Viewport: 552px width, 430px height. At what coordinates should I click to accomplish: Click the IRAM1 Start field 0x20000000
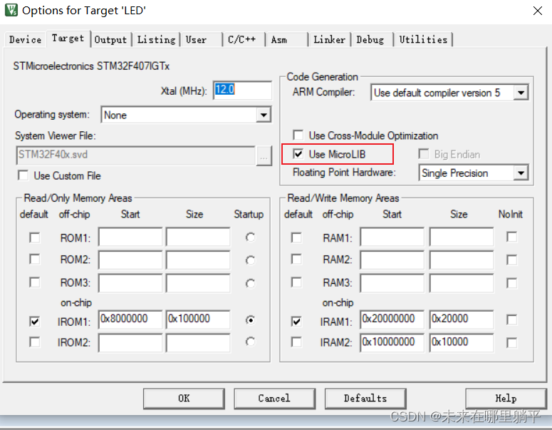click(392, 319)
